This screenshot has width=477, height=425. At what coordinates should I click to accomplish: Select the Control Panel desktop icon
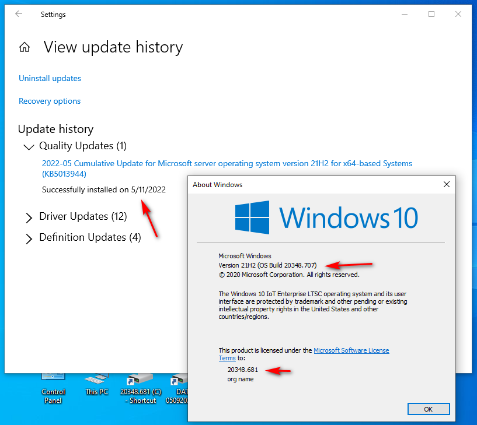(53, 389)
